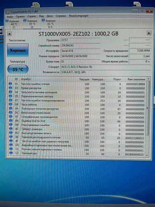Viewport: 155px width, 207px height.
Task: Select the C: drive status icon
Action: 7,21
